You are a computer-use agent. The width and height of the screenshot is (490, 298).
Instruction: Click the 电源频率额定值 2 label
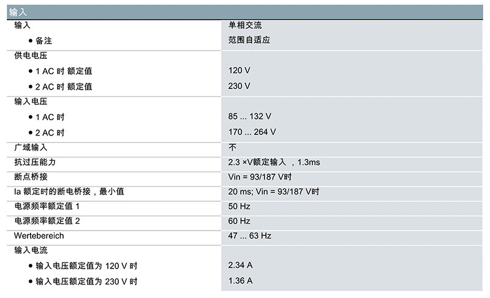[x=47, y=221]
